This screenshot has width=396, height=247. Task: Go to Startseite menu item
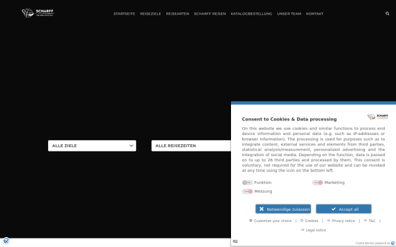pos(124,14)
